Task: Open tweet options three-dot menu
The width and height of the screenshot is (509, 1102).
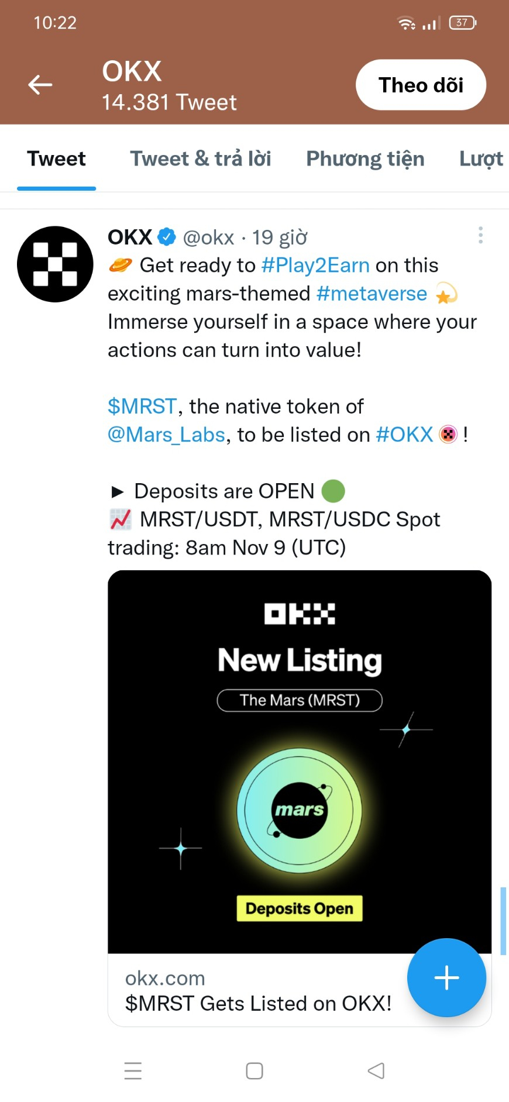Action: coord(480,235)
